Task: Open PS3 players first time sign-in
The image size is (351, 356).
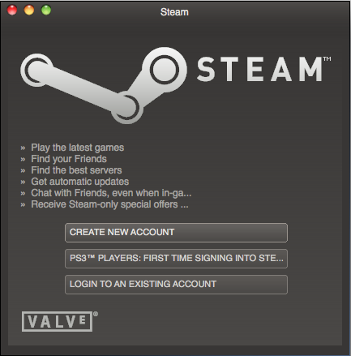Action: (176, 259)
